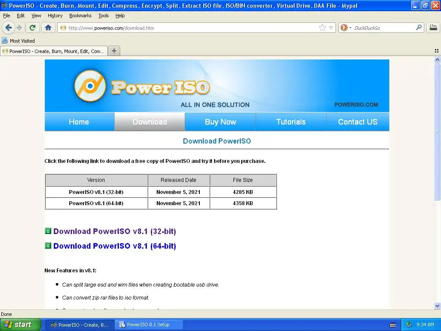The width and height of the screenshot is (441, 331).
Task: Go to the Download nav tab
Action: coord(149,122)
